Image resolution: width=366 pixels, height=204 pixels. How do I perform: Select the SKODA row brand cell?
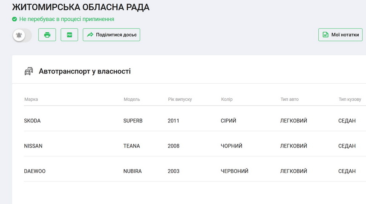click(x=32, y=121)
